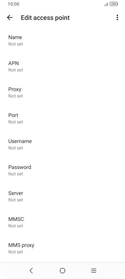The height and width of the screenshot is (279, 125).
Task: Tap the Edit access point title
Action: click(x=45, y=18)
